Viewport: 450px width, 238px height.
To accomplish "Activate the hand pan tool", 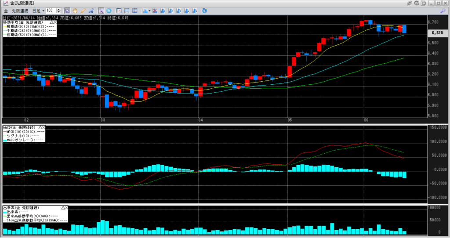I will [75, 10].
